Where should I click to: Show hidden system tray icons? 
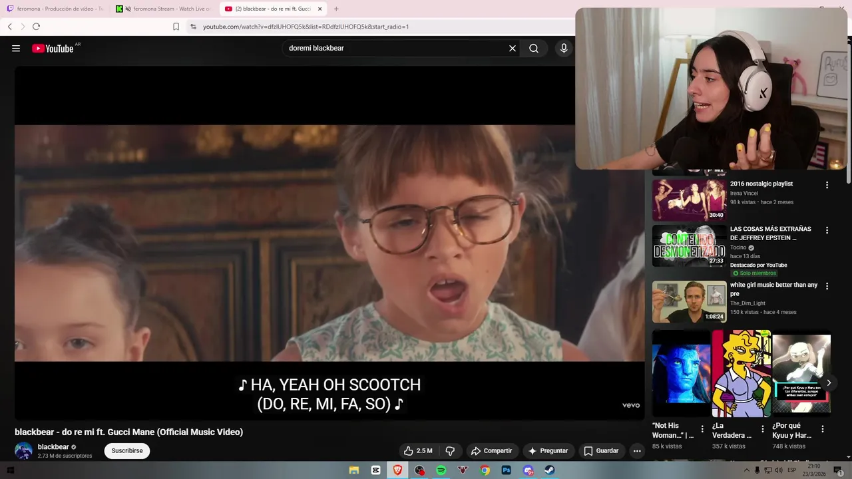pos(746,470)
